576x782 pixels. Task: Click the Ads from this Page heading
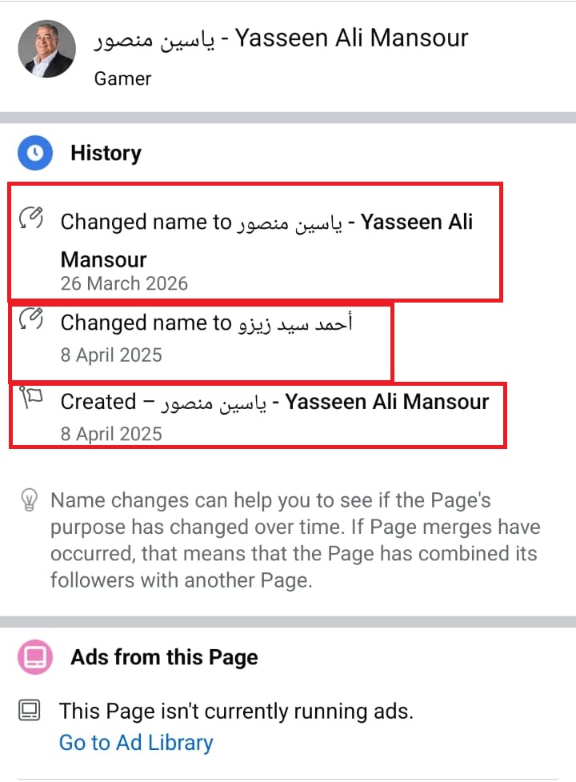162,657
